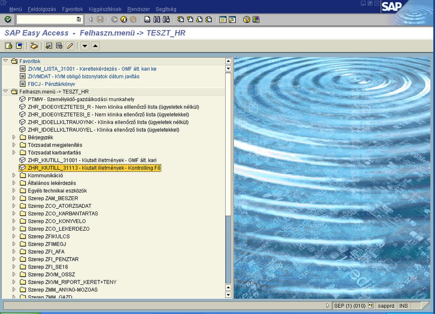Image resolution: width=435 pixels, height=314 pixels.
Task: Expand the Egyéb technikai eszközök folder
Action: tap(14, 190)
